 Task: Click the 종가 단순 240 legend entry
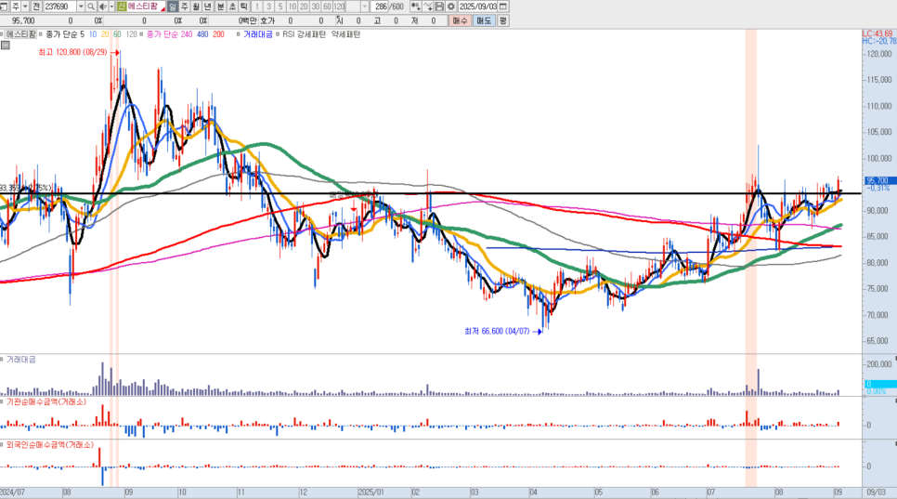[x=169, y=34]
